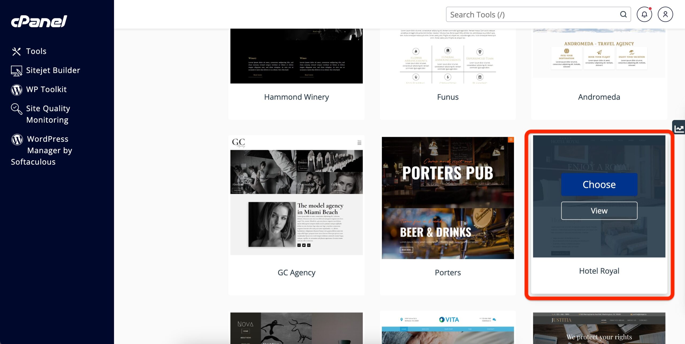
Task: Click the Hammond Winery label
Action: 296,97
